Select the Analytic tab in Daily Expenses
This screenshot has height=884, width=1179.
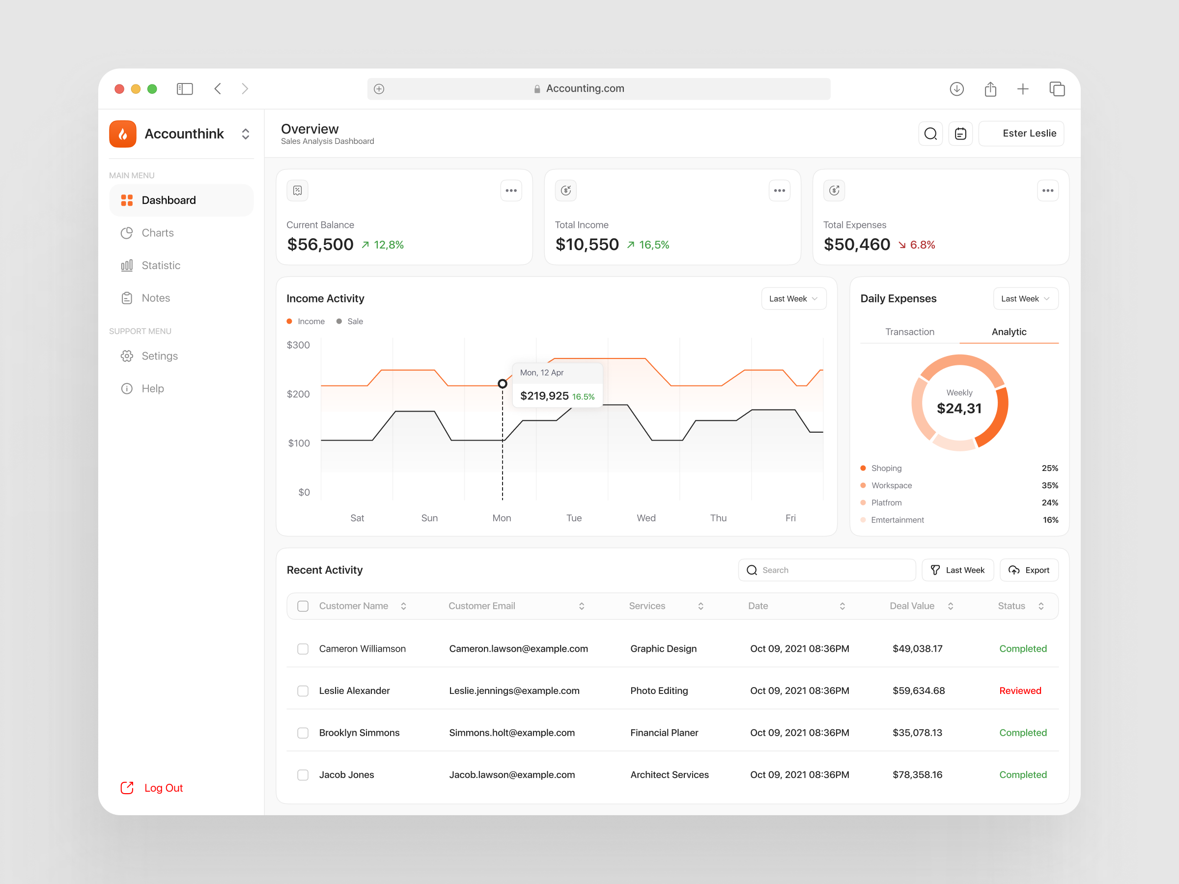1009,331
